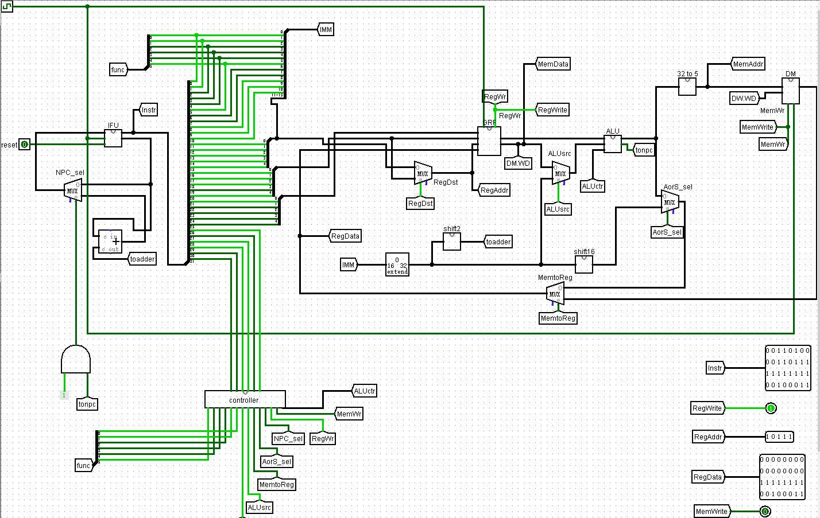The width and height of the screenshot is (820, 518).
Task: Click the MemAddr tunnel
Action: pos(748,64)
